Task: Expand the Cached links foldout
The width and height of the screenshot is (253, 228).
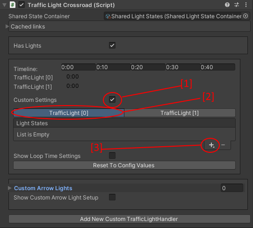Action: click(x=7, y=27)
